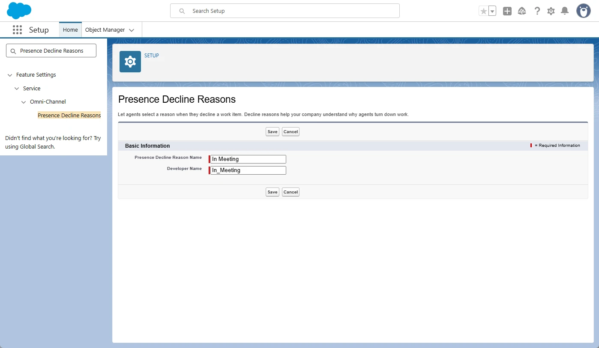This screenshot has width=599, height=348.
Task: Collapse the Omni-Channel tree node
Action: click(24, 102)
